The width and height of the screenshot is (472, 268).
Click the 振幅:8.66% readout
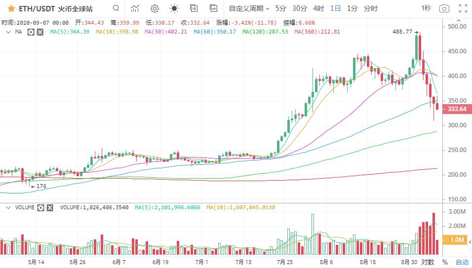click(299, 23)
